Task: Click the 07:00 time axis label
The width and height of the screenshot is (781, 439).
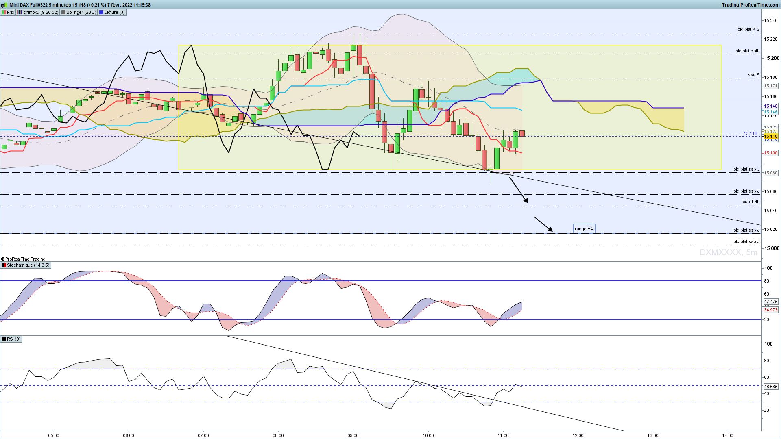Action: [x=203, y=435]
